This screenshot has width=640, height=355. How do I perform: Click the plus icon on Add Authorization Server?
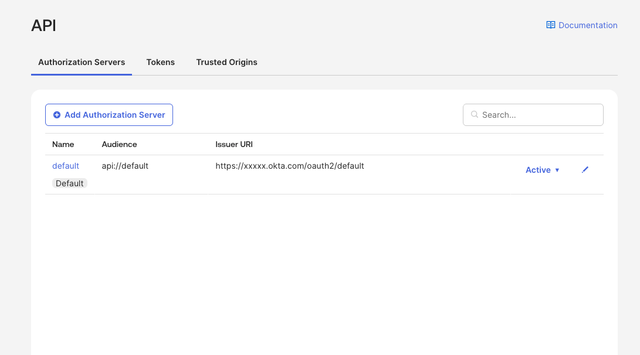(57, 114)
